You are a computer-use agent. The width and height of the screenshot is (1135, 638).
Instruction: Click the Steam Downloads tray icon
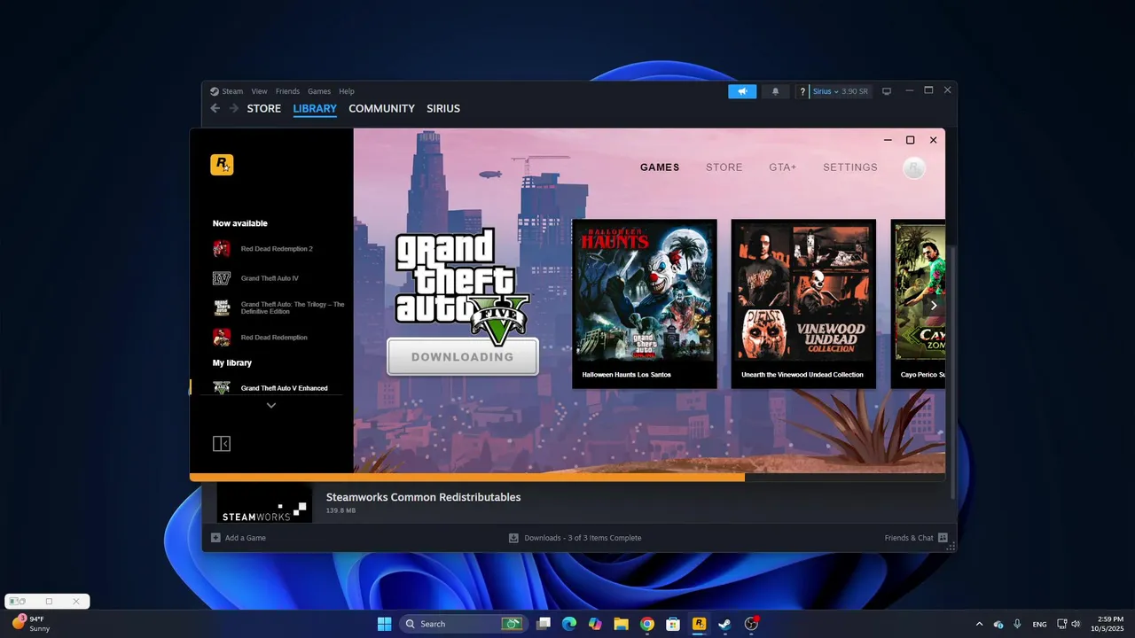pos(513,538)
